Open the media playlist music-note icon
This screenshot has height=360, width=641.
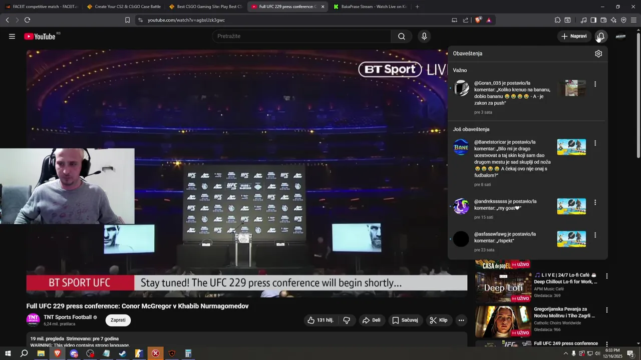[x=583, y=20]
